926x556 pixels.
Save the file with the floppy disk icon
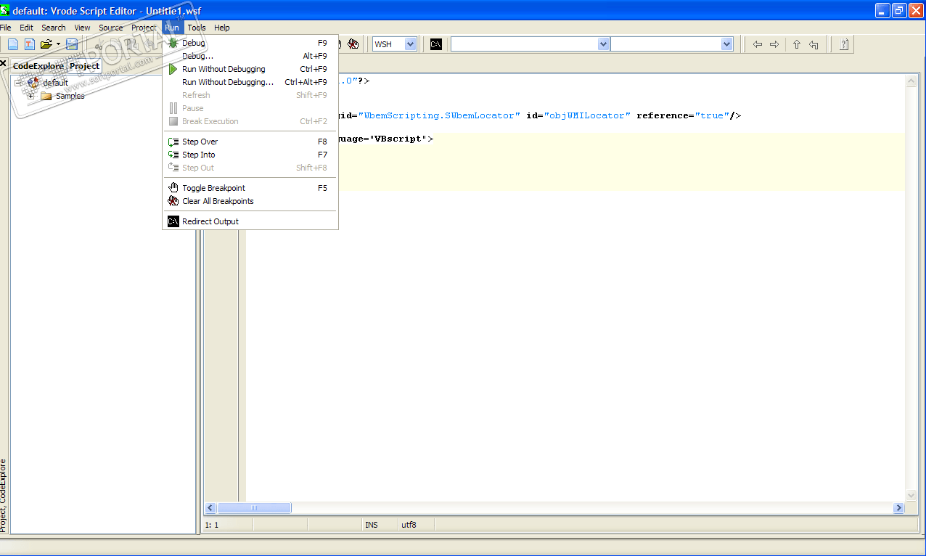(x=72, y=44)
